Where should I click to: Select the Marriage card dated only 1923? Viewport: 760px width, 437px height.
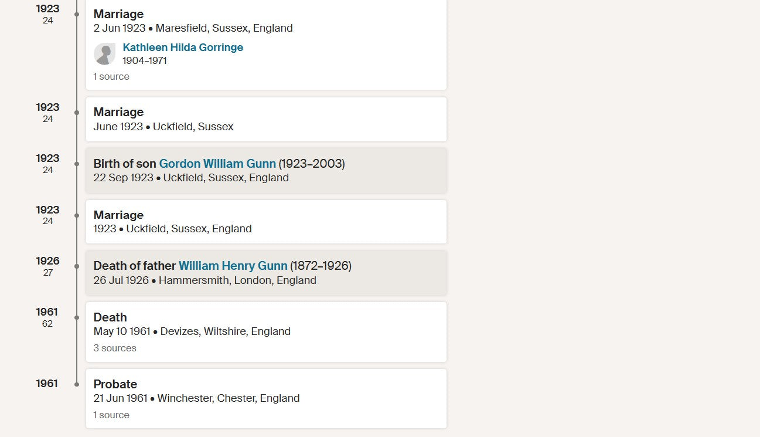[x=266, y=222]
